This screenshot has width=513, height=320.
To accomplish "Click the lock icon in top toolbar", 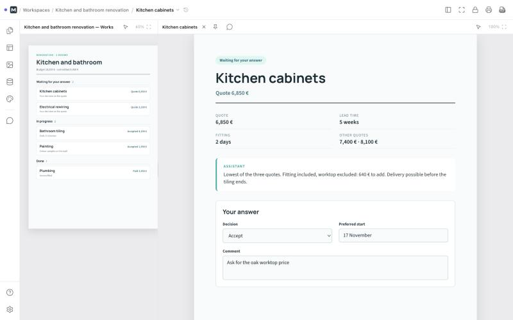I will (x=475, y=10).
